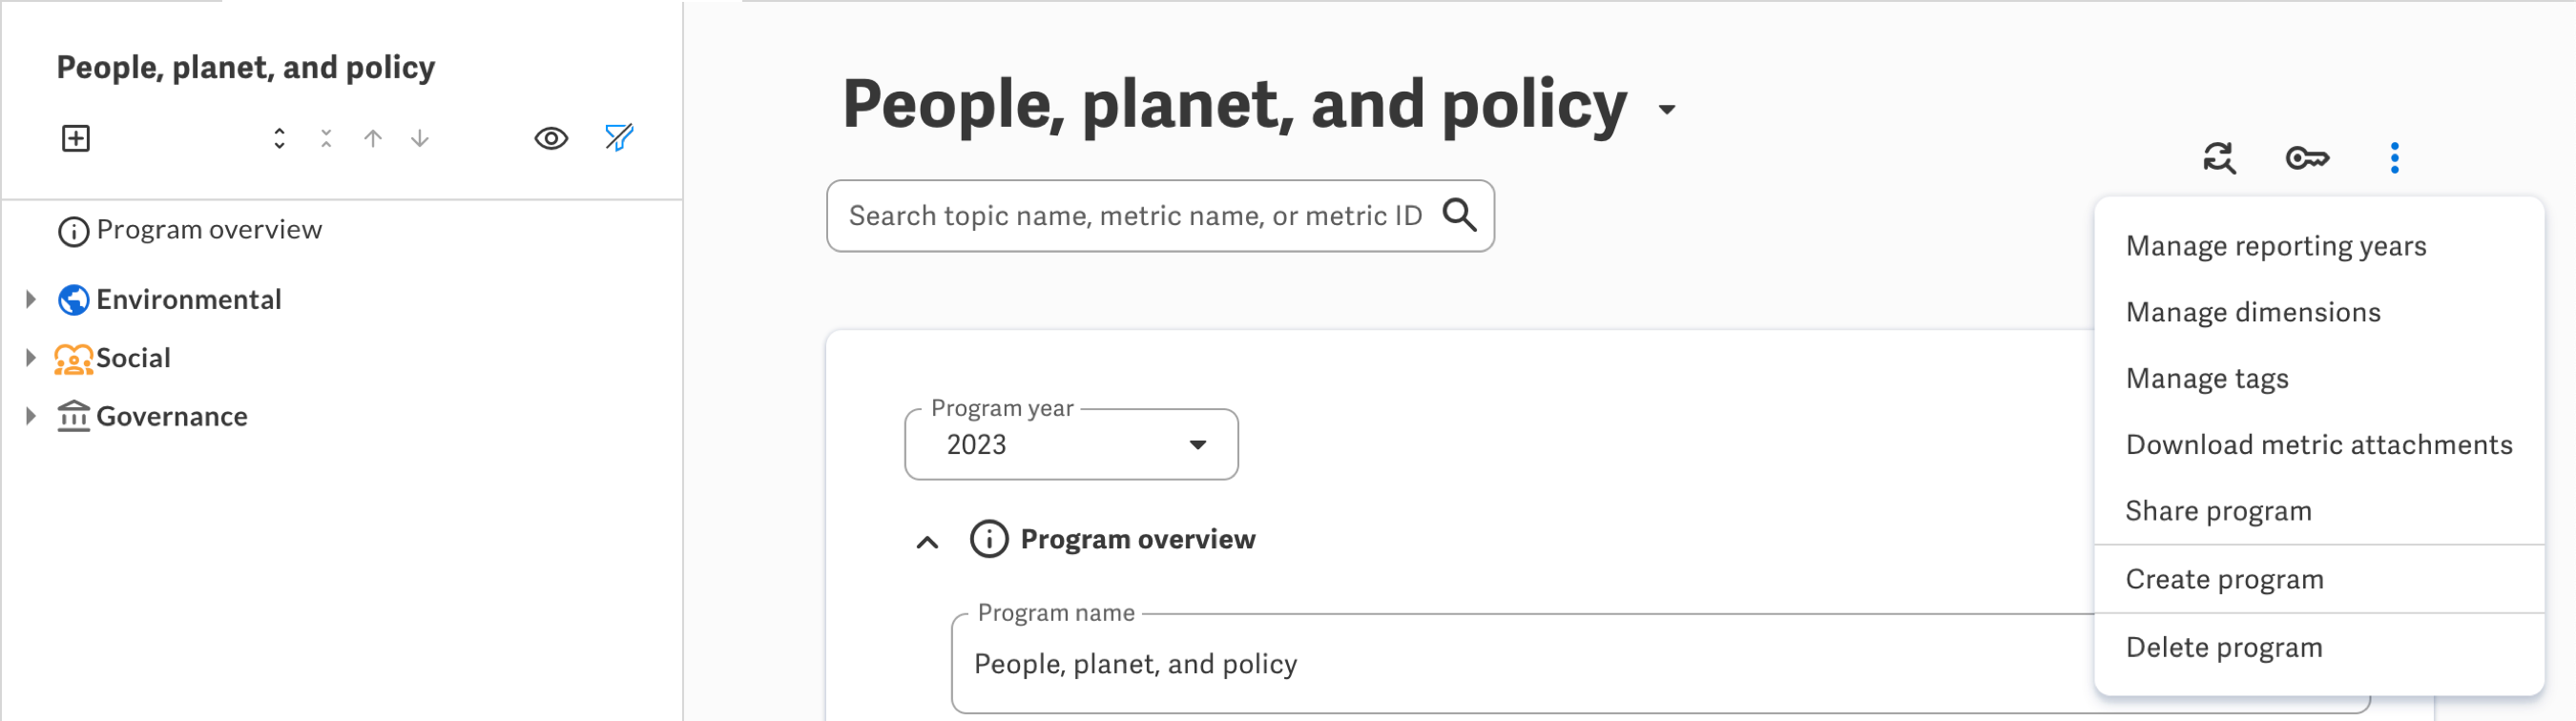Toggle the eye visibility icon in sidebar

pyautogui.click(x=550, y=139)
